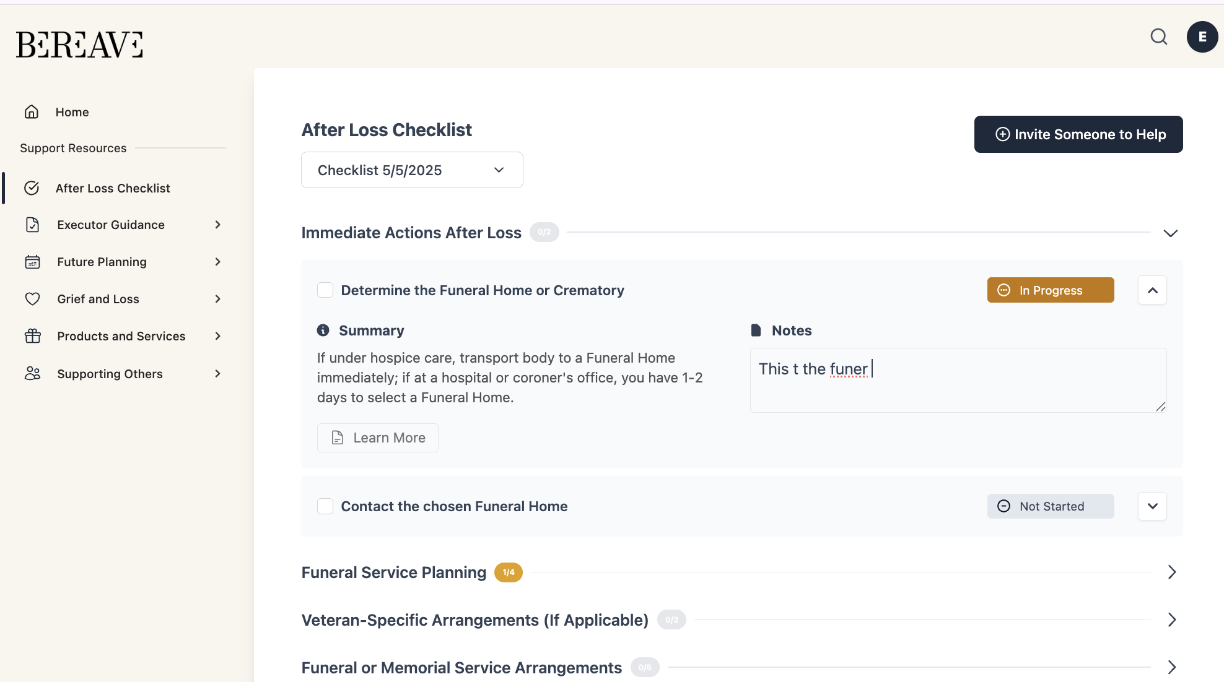Open the user profile avatar E
This screenshot has height=682, width=1224.
point(1202,37)
